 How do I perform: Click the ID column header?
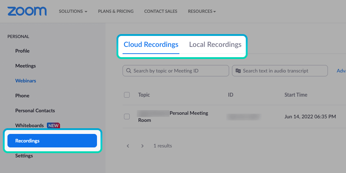[231, 95]
